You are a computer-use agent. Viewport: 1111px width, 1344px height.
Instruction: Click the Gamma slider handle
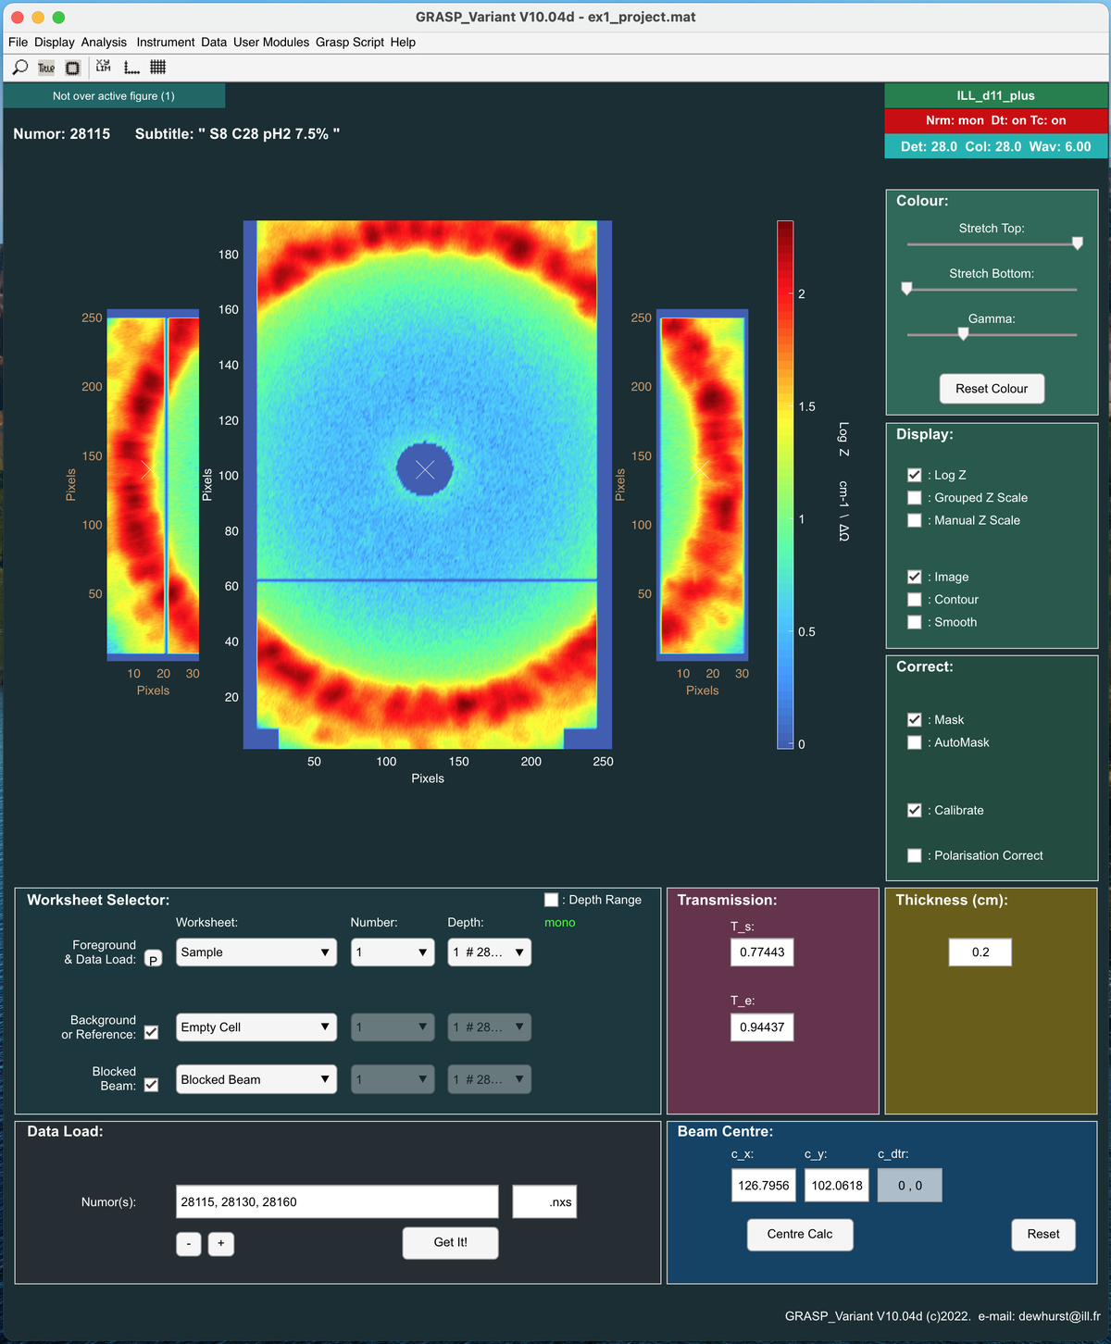click(x=963, y=334)
